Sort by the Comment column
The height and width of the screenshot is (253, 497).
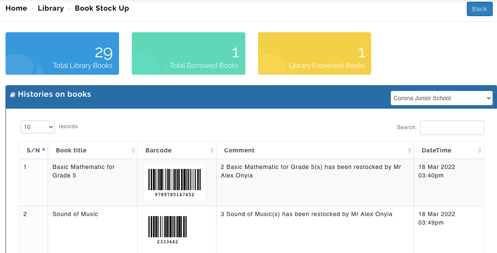coord(315,150)
